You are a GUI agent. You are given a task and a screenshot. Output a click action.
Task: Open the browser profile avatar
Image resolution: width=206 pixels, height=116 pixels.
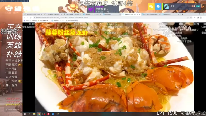pyautogui.click(x=201, y=18)
